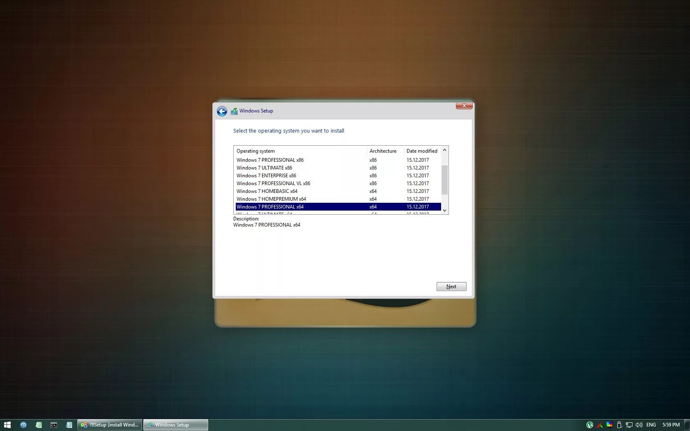Sort by the Date modified column header
The height and width of the screenshot is (431, 690).
pos(422,151)
